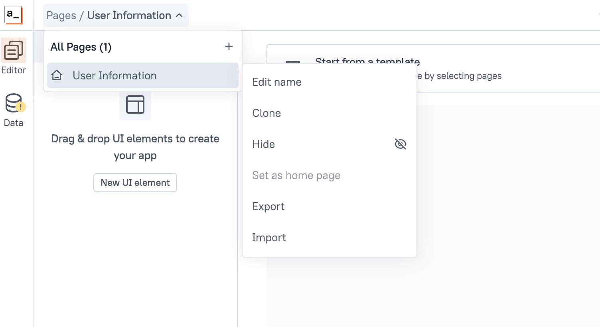Choose Hide in the page menu

pyautogui.click(x=330, y=144)
